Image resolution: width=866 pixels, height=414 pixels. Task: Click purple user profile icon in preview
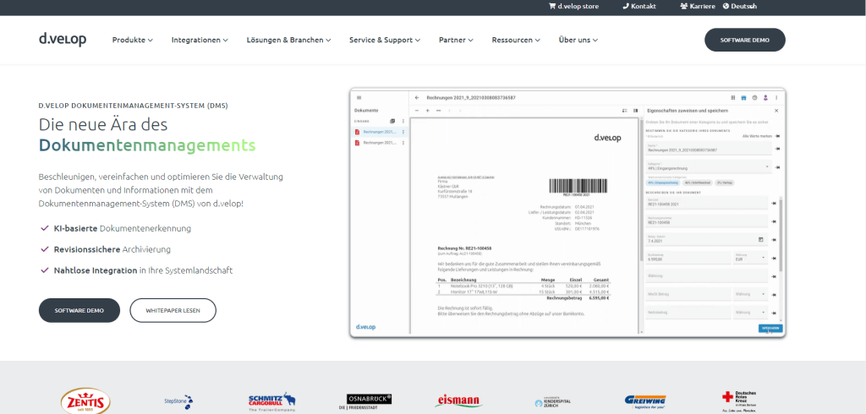(765, 98)
